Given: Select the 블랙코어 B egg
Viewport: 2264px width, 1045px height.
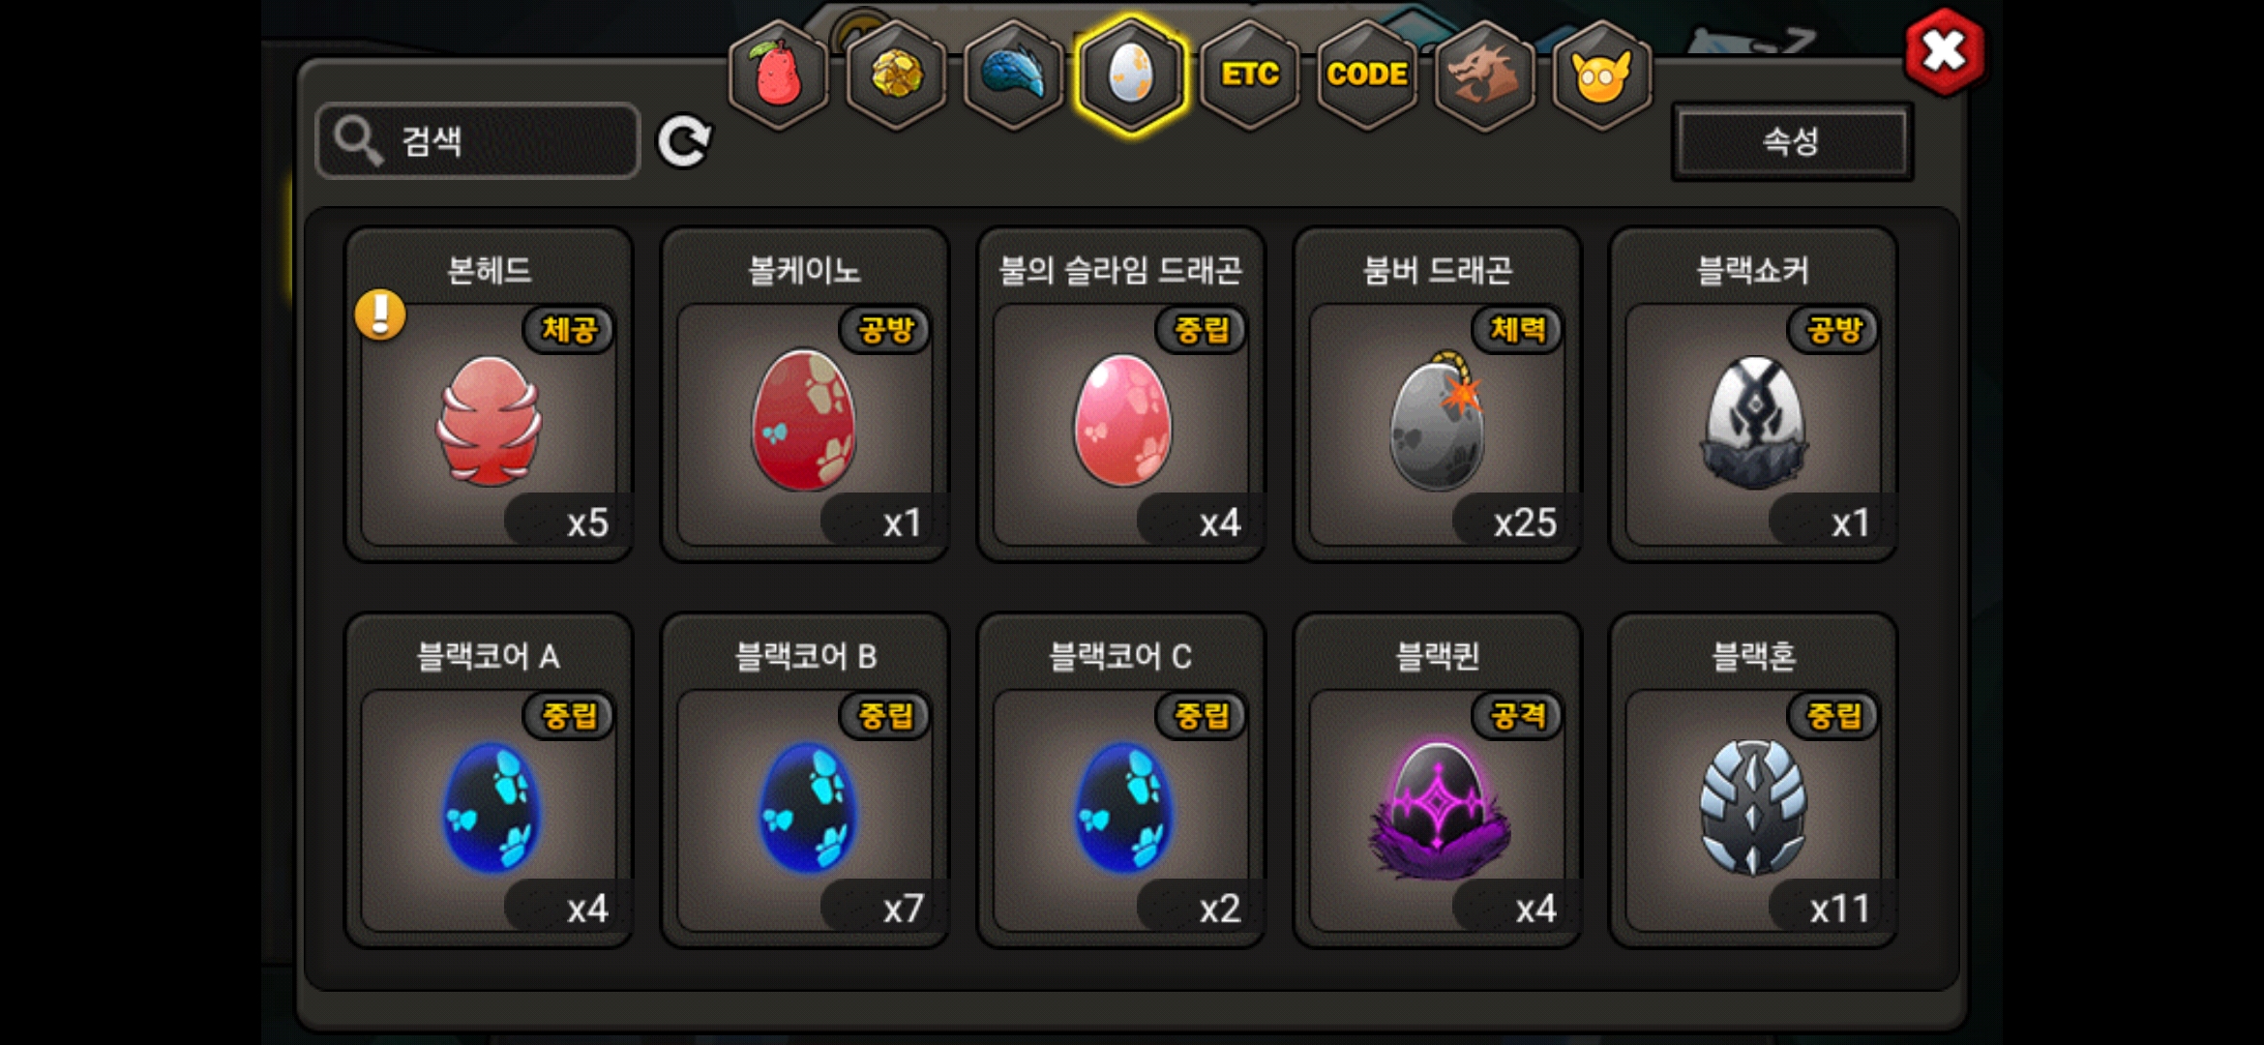Looking at the screenshot, I should pyautogui.click(x=805, y=781).
